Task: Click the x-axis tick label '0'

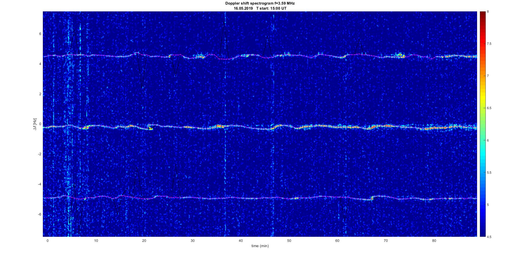Action: [x=47, y=241]
